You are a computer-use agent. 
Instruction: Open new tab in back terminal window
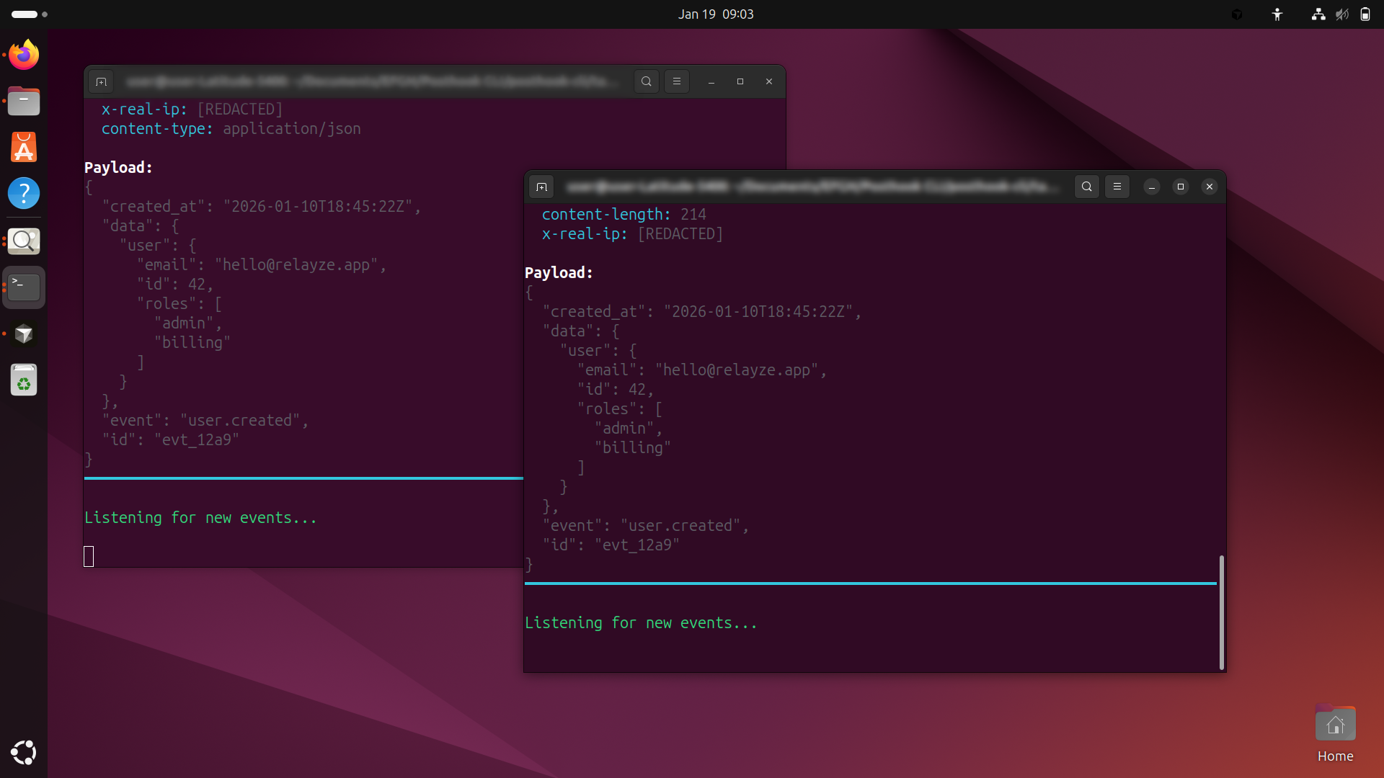[101, 82]
